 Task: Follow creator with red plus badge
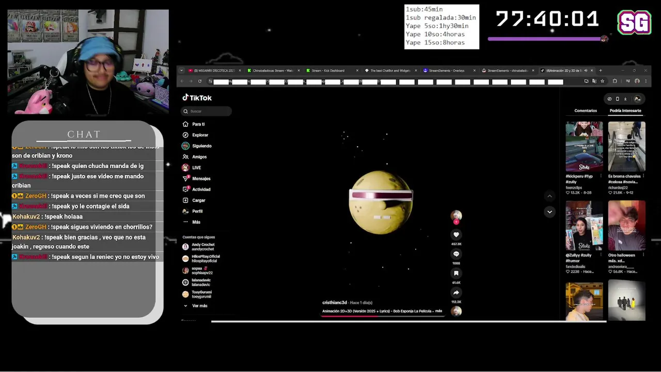pos(456,222)
